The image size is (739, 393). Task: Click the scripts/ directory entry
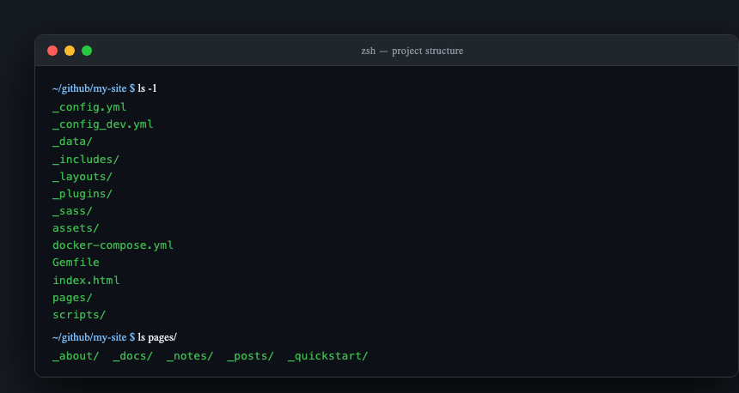[x=79, y=315]
